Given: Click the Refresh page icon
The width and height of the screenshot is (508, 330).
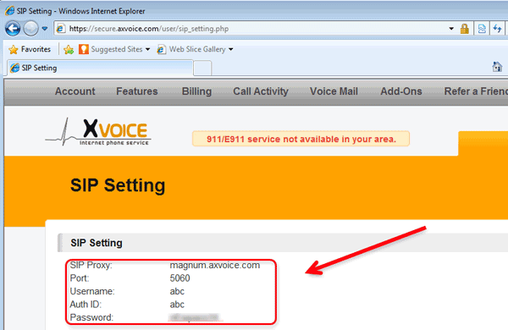Looking at the screenshot, I should 497,29.
